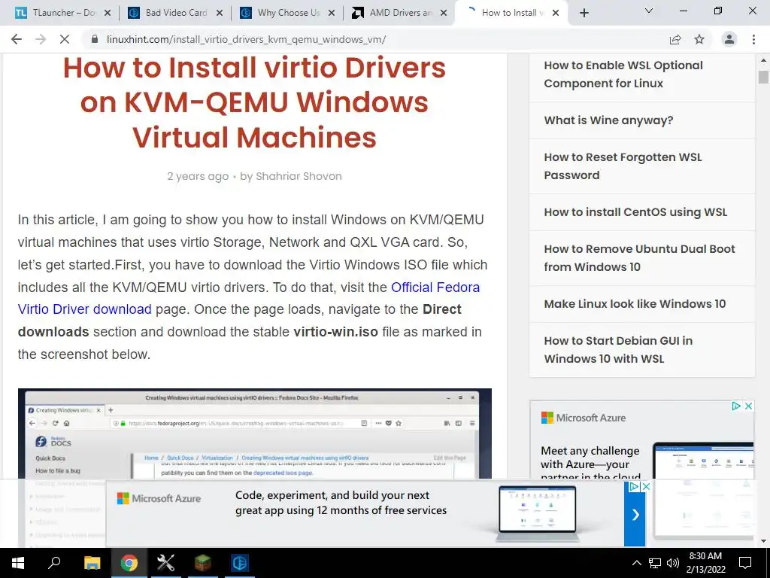Screen dimensions: 770x578
Task: Open the Minecraft block taskbar app
Action: pyautogui.click(x=202, y=563)
